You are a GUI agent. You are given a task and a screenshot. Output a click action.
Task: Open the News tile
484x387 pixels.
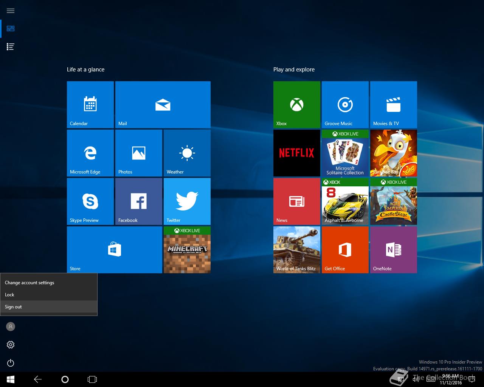coord(297,201)
